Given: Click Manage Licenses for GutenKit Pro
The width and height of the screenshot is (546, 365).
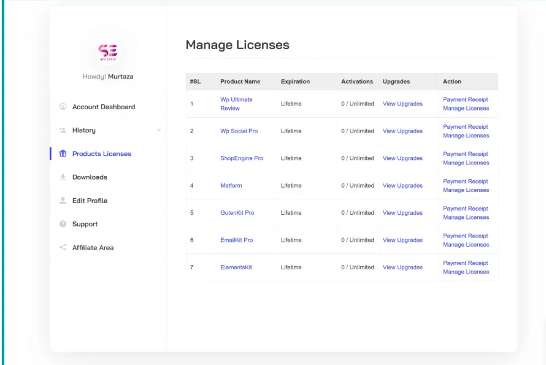Looking at the screenshot, I should [x=466, y=217].
